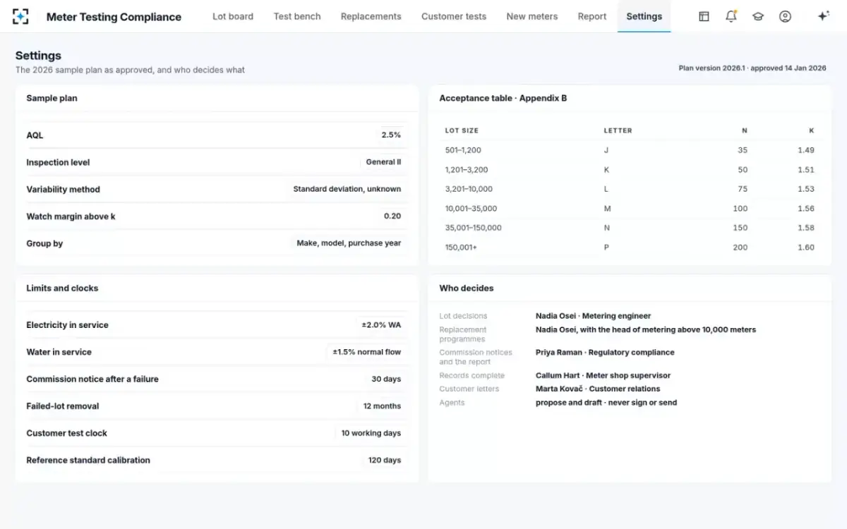Image resolution: width=847 pixels, height=529 pixels.
Task: Click the AQL value 2.5%
Action: click(x=391, y=135)
